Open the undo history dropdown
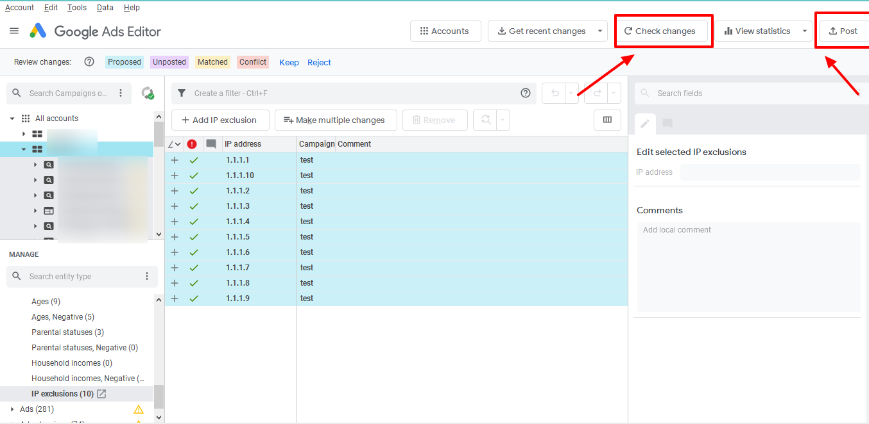 click(571, 94)
